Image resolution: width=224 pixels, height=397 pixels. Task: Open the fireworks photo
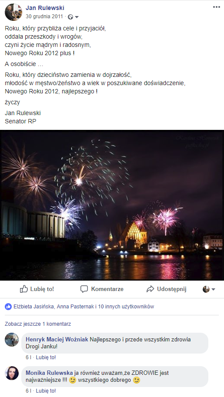click(112, 205)
